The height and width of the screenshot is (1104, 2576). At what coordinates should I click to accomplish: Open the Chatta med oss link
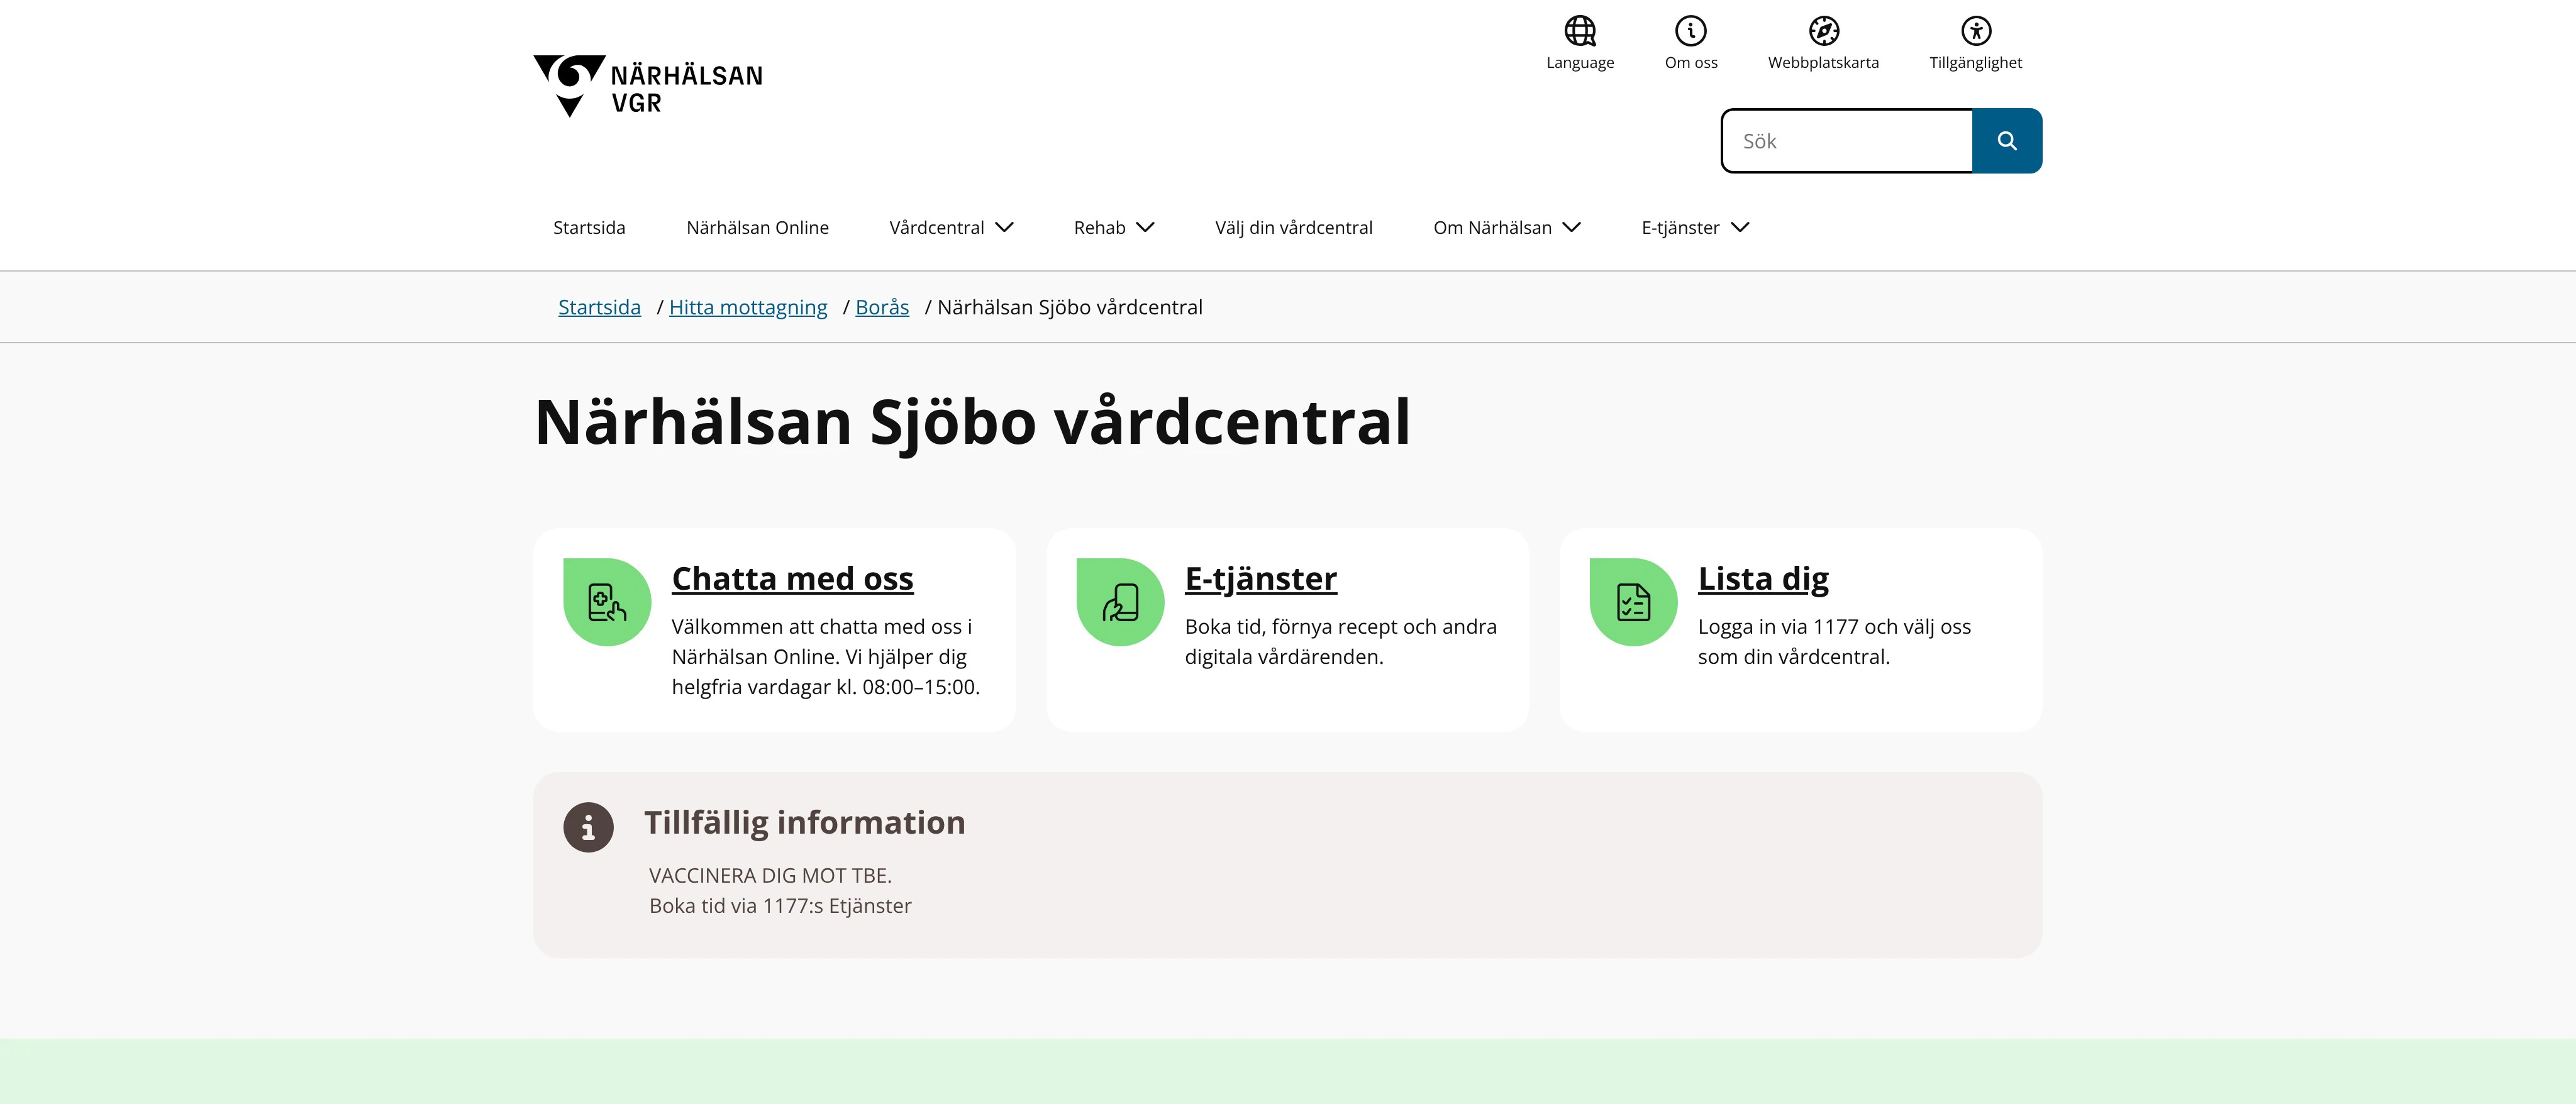pyautogui.click(x=792, y=578)
